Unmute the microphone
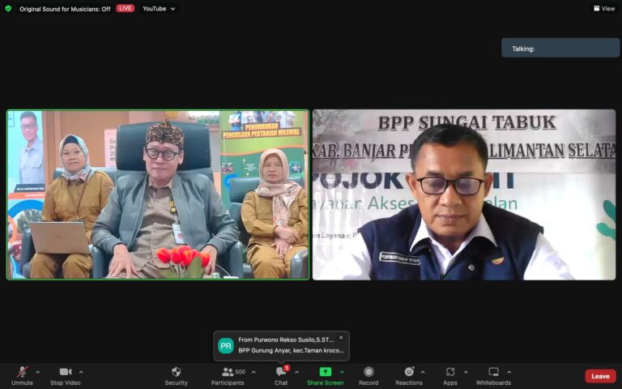The height and width of the screenshot is (389, 622). click(x=22, y=375)
